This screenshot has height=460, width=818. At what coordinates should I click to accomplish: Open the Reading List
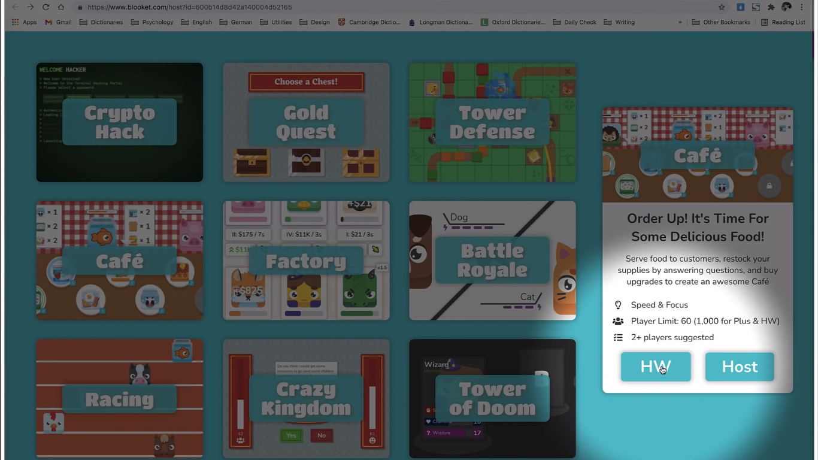click(x=783, y=22)
